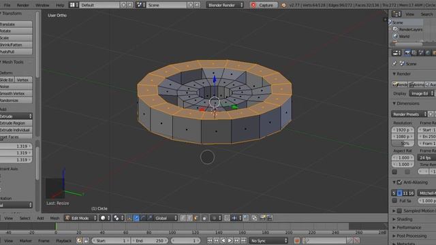Click the Push/Pull button
The width and height of the screenshot is (436, 245).
16,52
